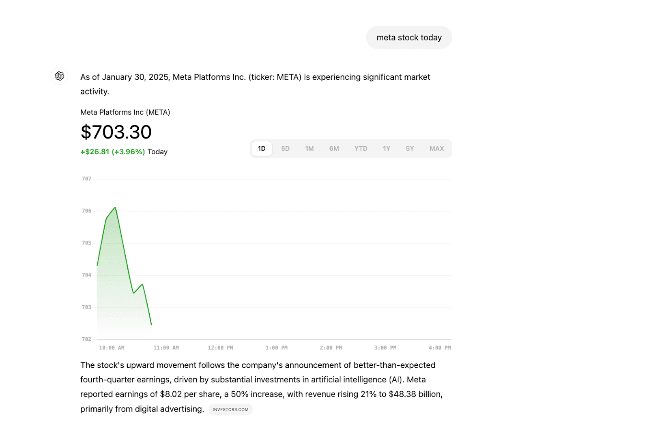The height and width of the screenshot is (422, 649).
Task: Click the 10:00 AM time axis label
Action: tap(112, 348)
